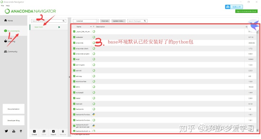Select the backcall package row name
Image resolution: width=261 pixels, height=139 pixels.
click(x=79, y=104)
